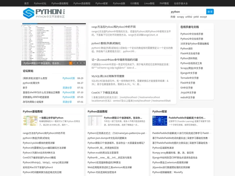Select hot search term scrapy
The width and height of the screenshot is (235, 176).
pos(180,17)
